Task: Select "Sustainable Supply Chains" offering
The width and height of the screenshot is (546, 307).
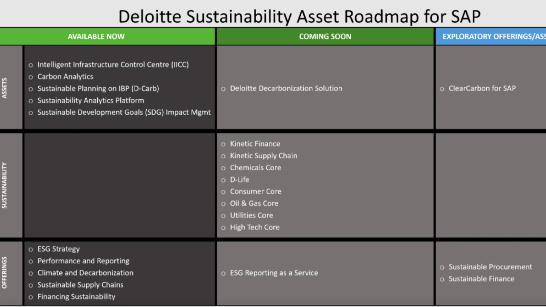Action: [x=81, y=285]
